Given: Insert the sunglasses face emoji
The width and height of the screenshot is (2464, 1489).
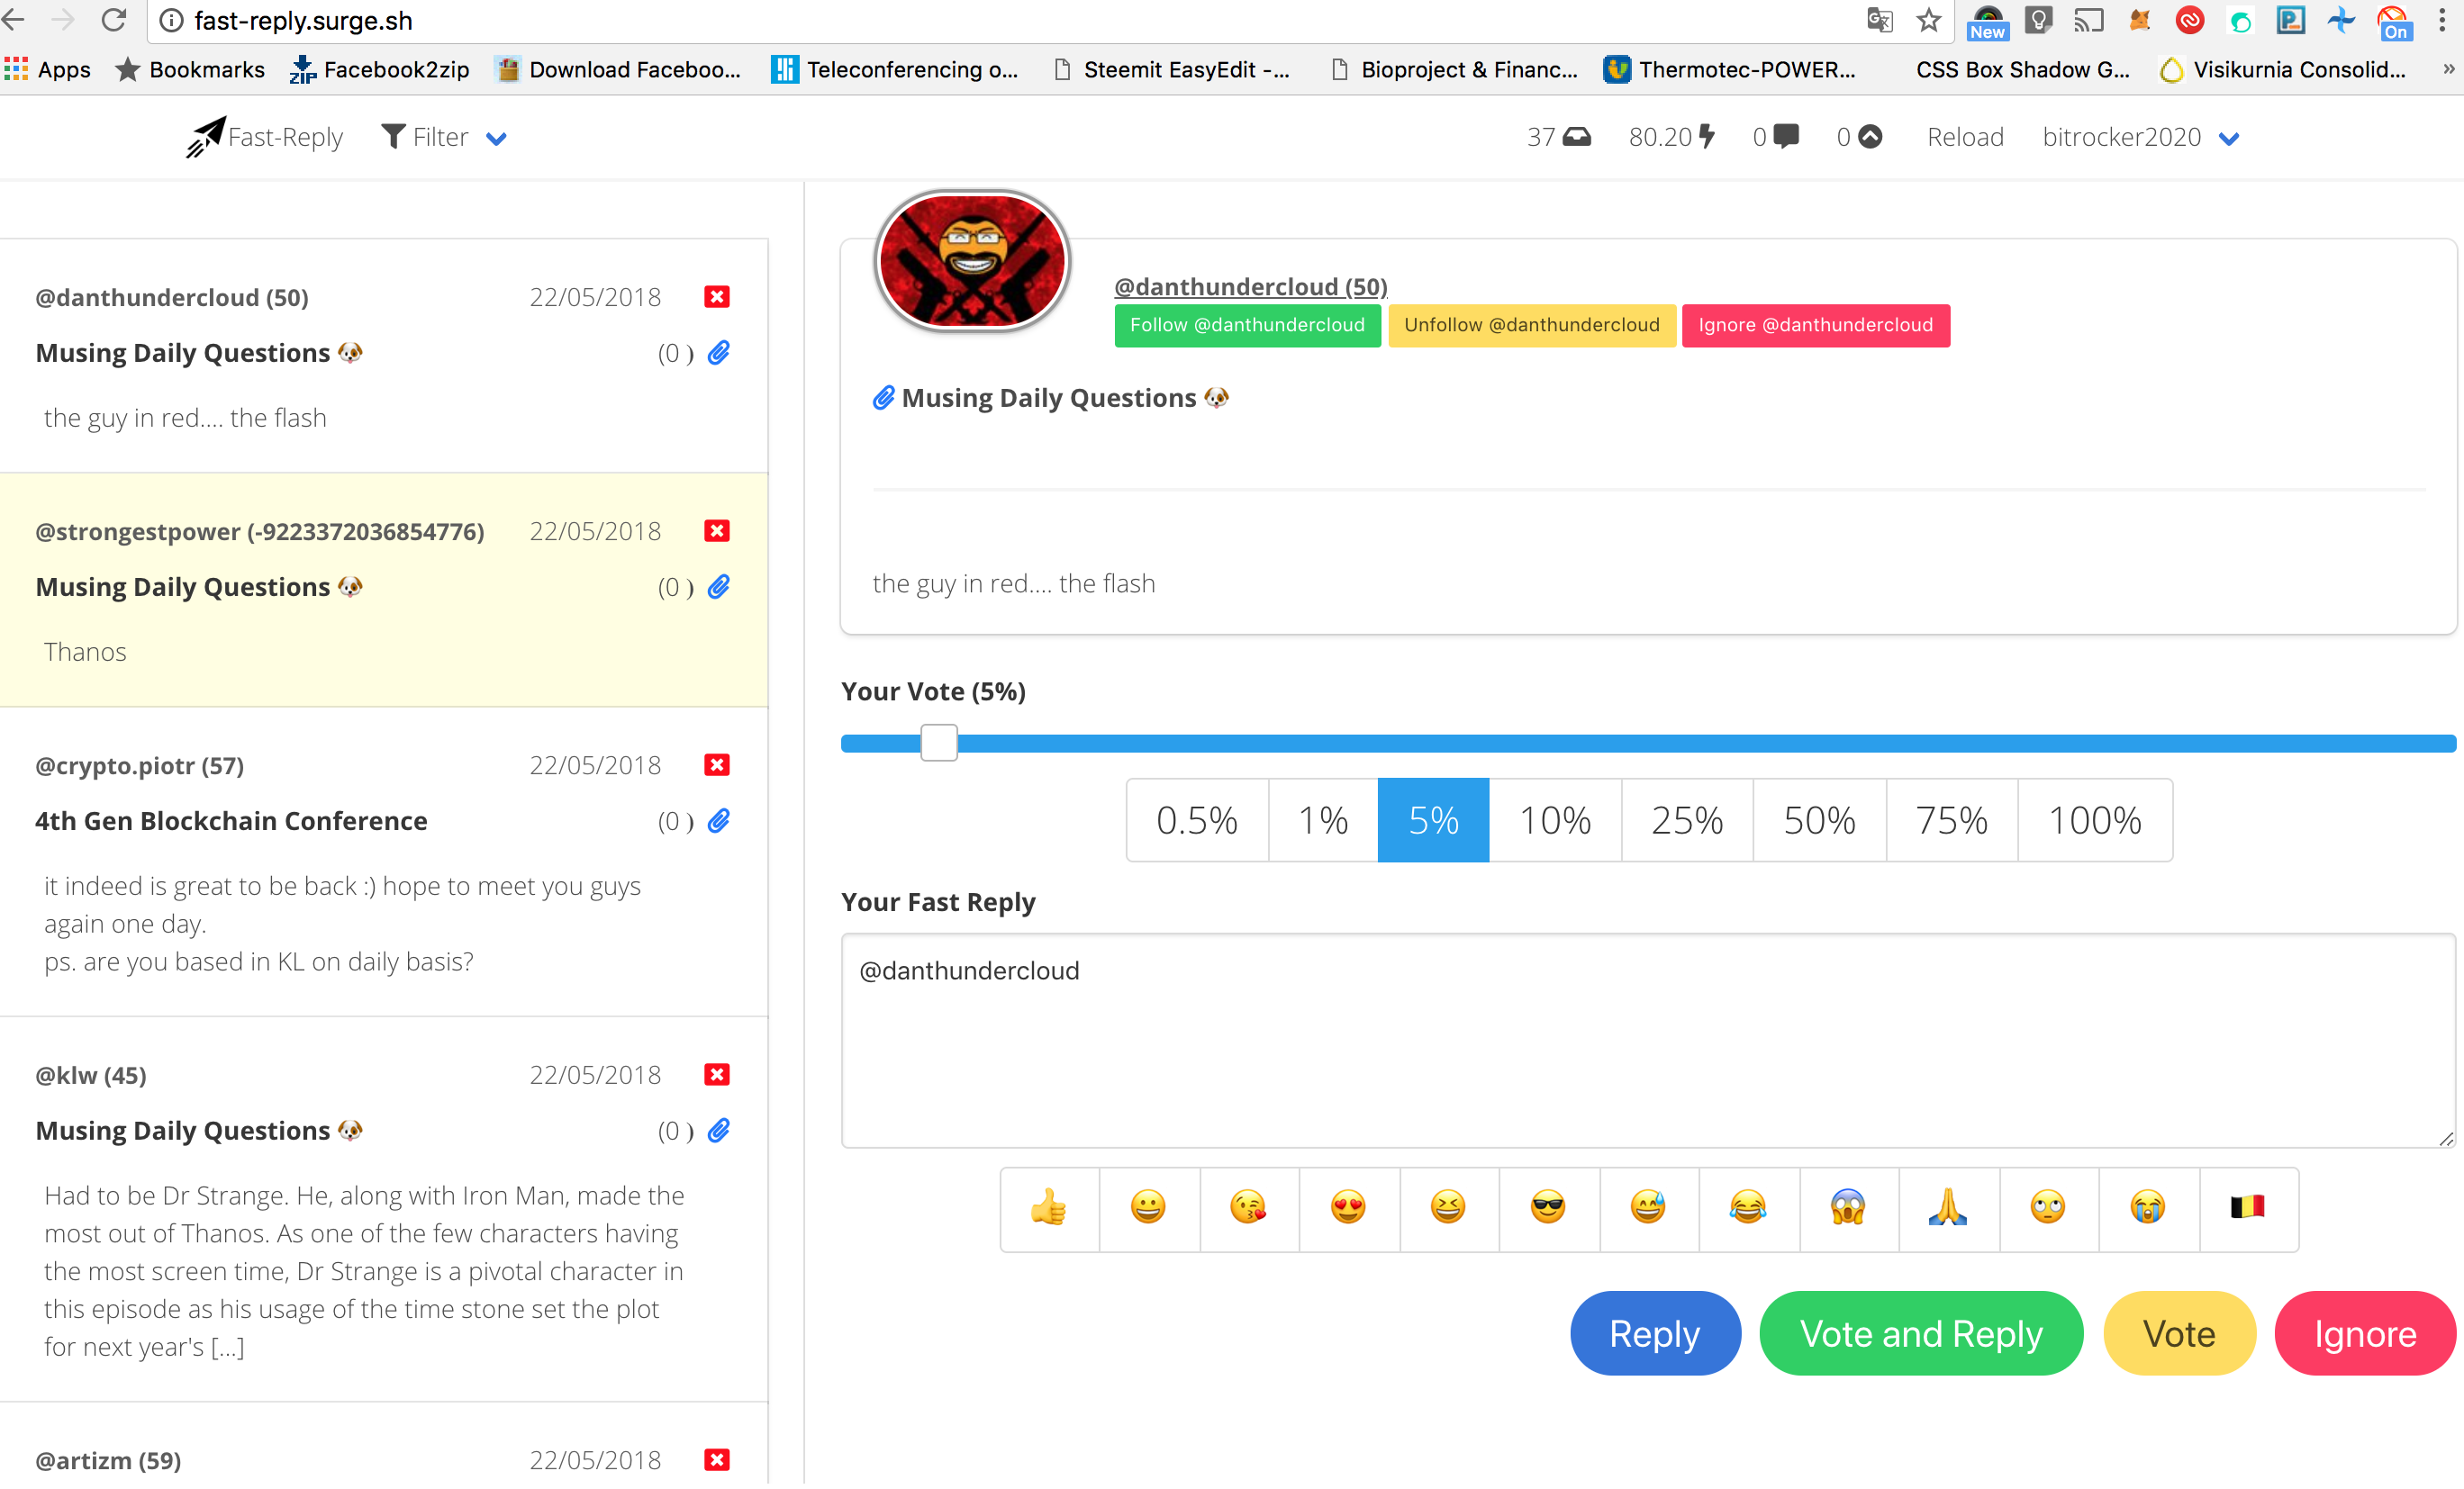Looking at the screenshot, I should pyautogui.click(x=1547, y=1208).
